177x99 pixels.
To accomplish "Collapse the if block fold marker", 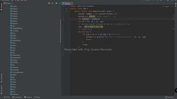I will [x=70, y=34].
